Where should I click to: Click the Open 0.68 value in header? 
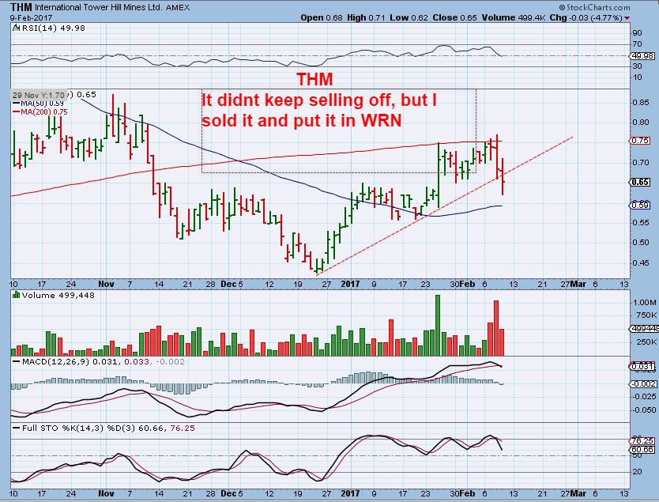point(322,17)
